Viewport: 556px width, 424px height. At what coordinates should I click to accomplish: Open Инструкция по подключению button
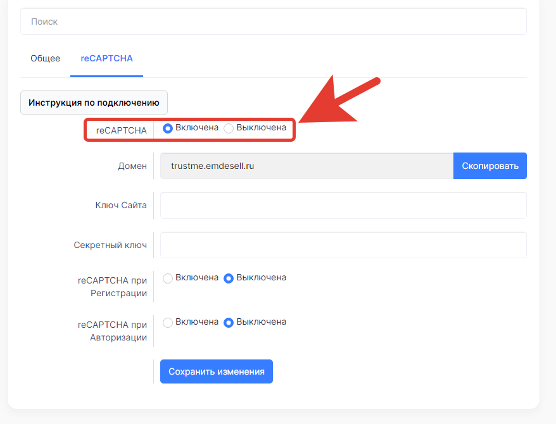coord(94,103)
